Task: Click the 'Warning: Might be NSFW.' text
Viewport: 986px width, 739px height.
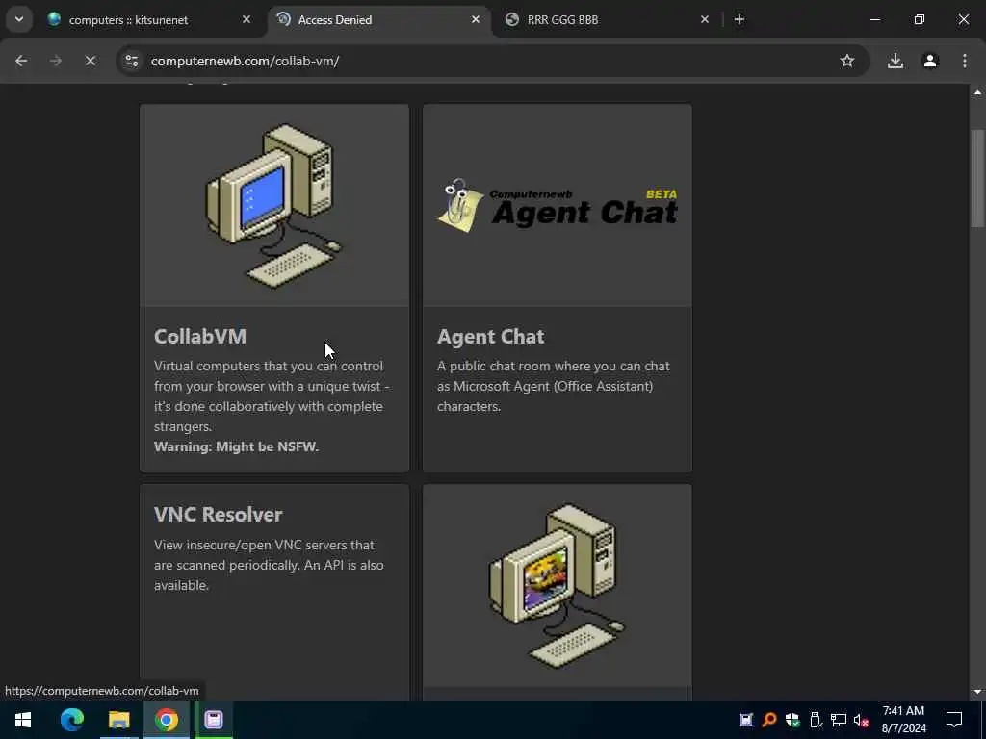Action: click(x=237, y=446)
